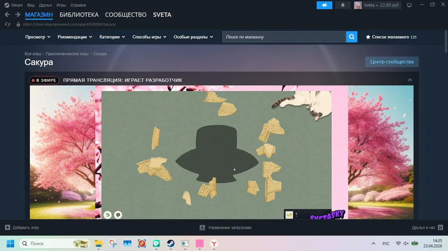Open Центр сообщества button
This screenshot has height=251, width=448.
[392, 62]
